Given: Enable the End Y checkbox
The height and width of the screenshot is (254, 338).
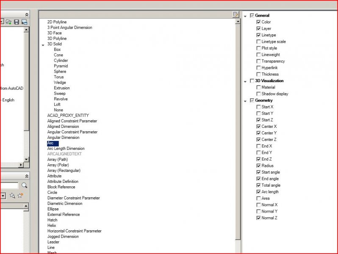Looking at the screenshot, I should [258, 152].
